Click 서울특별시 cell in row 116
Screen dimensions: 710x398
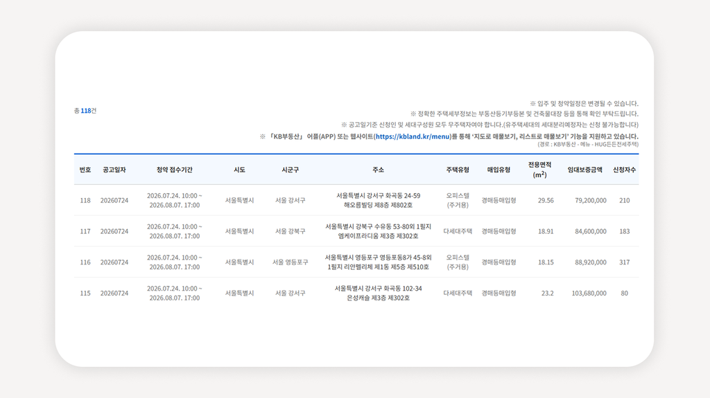point(239,262)
